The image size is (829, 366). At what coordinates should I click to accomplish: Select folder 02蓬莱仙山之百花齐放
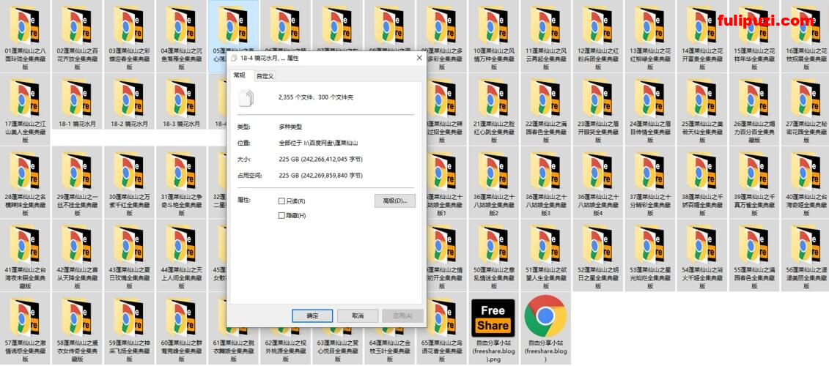click(x=77, y=35)
